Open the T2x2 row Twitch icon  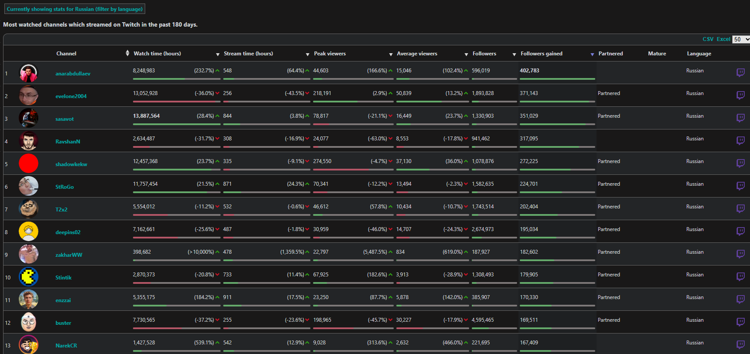coord(740,208)
